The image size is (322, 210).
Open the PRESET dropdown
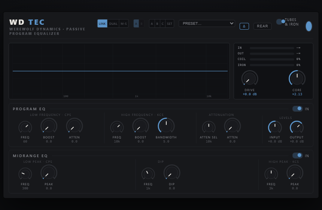coord(207,24)
